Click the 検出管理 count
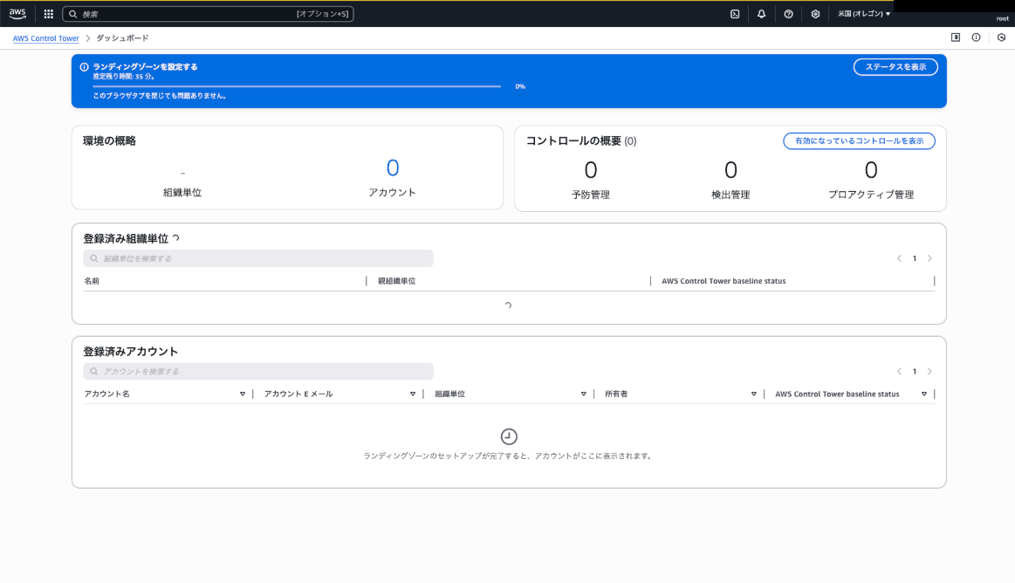The height and width of the screenshot is (583, 1015). pyautogui.click(x=730, y=170)
